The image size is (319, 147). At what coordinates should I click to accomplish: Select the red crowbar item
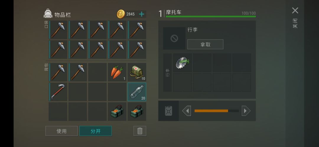point(58,92)
